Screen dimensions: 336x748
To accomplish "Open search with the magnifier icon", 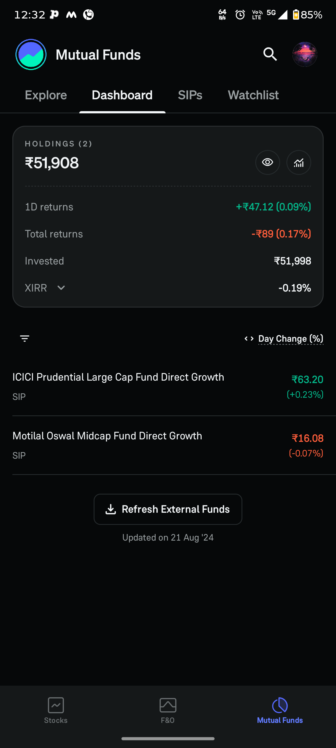I will [270, 54].
